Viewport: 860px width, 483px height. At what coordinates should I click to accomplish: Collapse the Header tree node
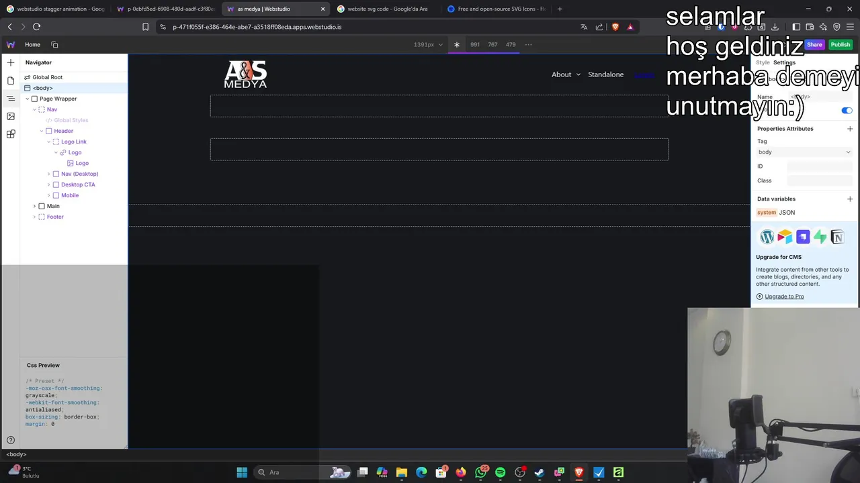pos(42,131)
